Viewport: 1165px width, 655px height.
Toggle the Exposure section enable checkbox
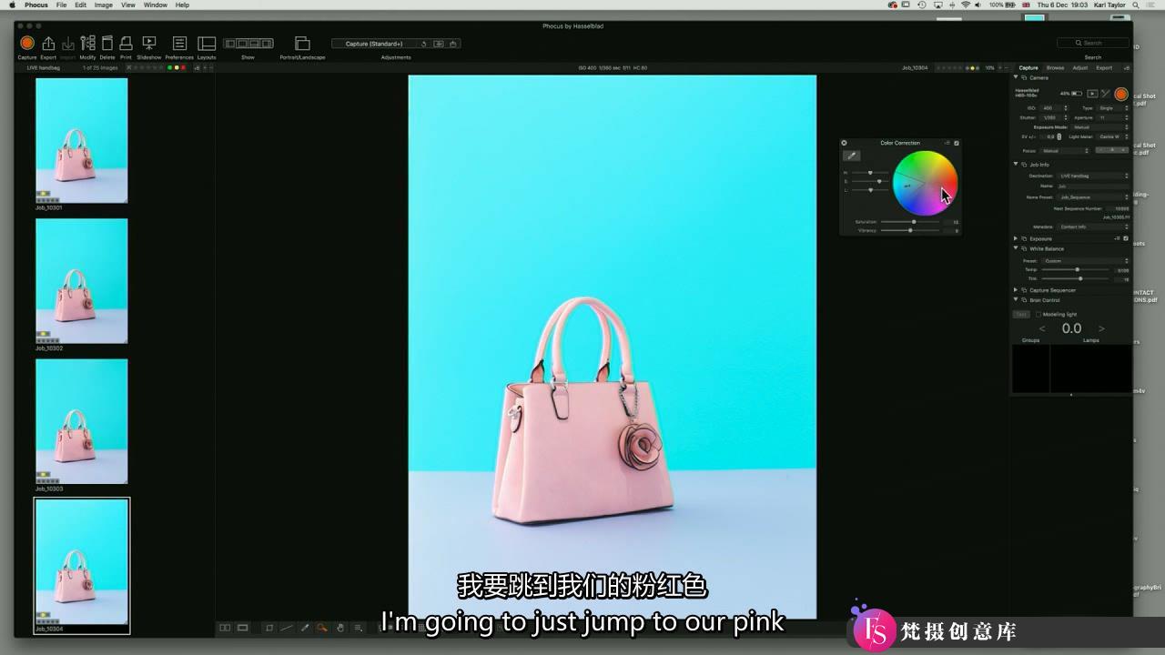(1126, 238)
